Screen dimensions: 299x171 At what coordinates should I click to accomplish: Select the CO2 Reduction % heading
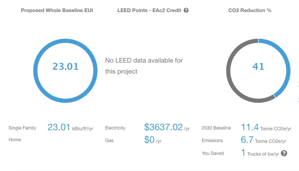tap(250, 11)
